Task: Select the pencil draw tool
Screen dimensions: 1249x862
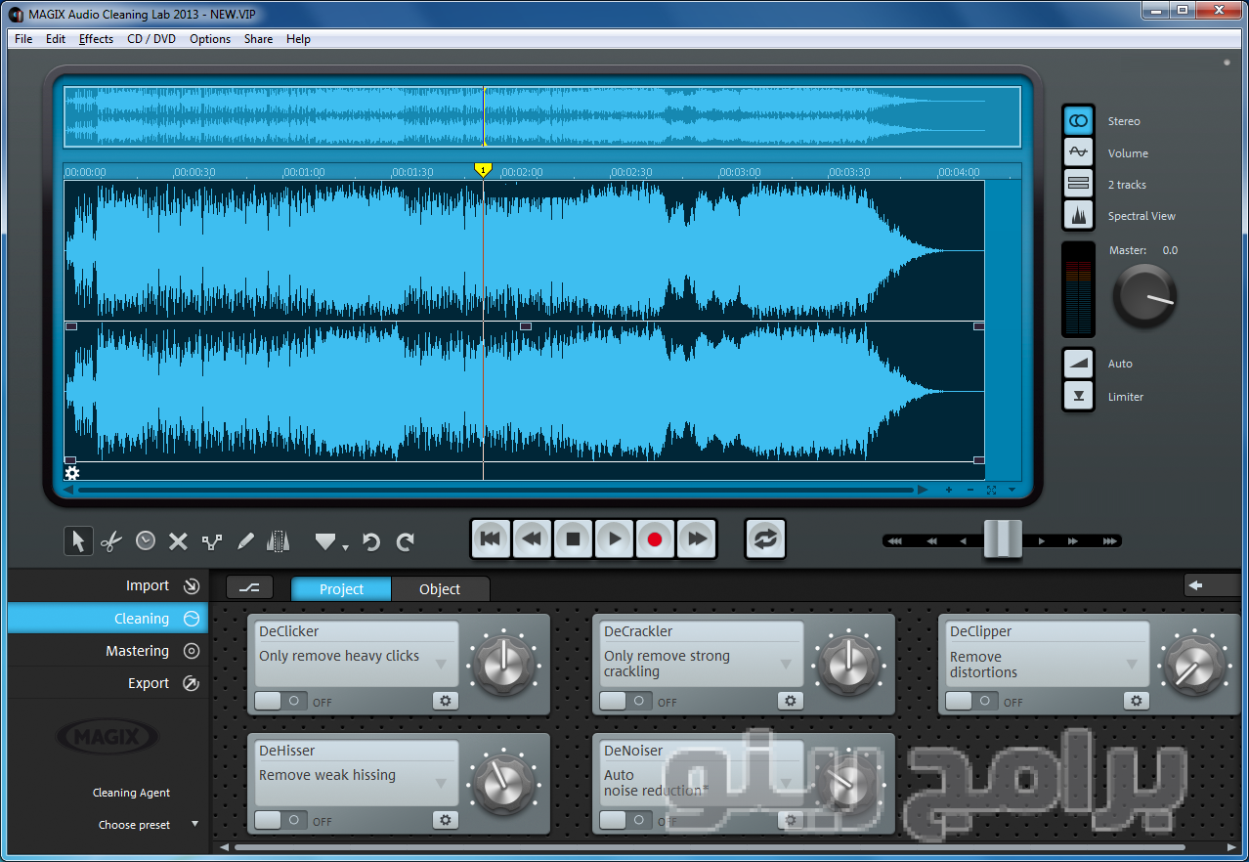Action: pos(246,540)
